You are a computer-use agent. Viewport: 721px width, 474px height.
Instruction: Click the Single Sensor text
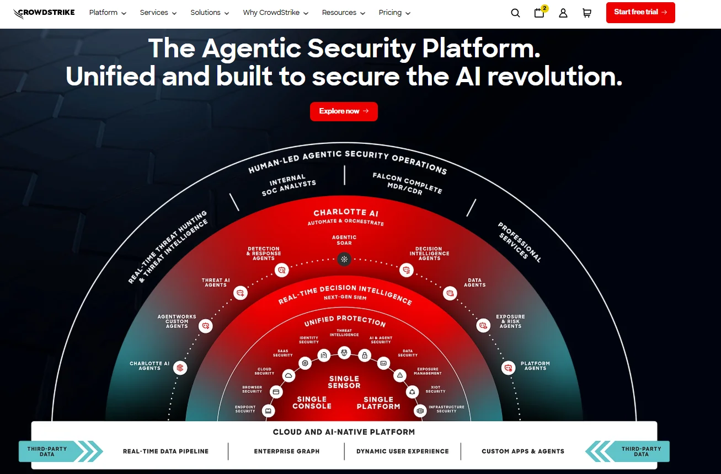(344, 382)
